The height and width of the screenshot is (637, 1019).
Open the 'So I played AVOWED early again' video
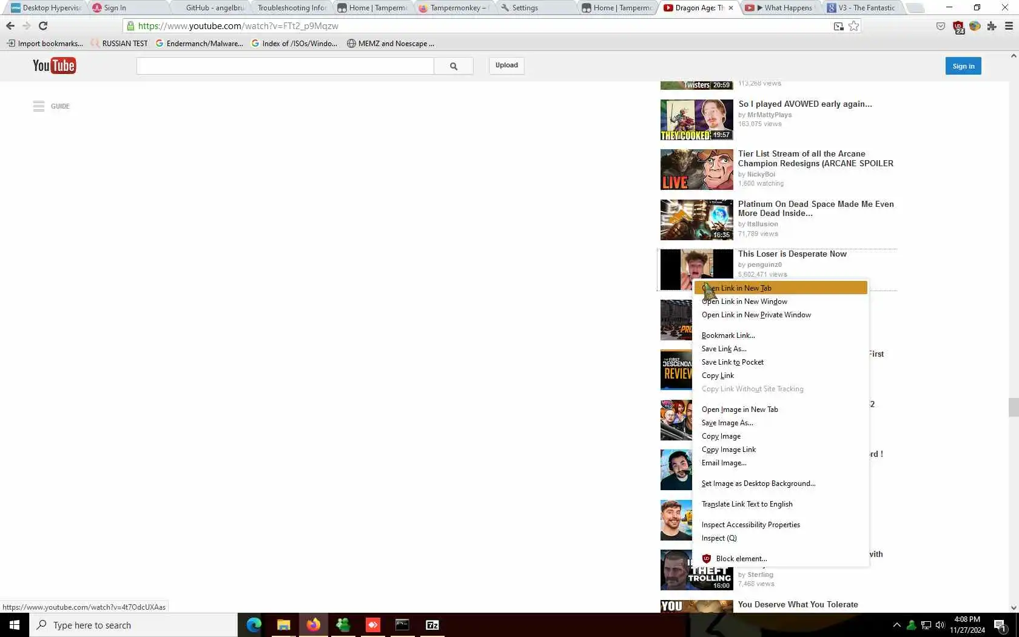pos(805,104)
